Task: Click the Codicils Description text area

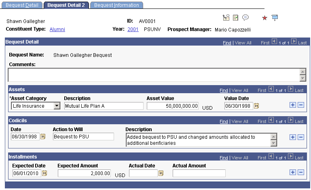Action: pyautogui.click(x=198, y=140)
